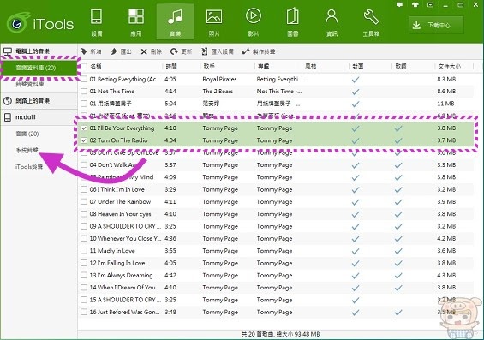This screenshot has height=340, width=484.
Task: Open the 下載中心 download center
Action: [436, 25]
